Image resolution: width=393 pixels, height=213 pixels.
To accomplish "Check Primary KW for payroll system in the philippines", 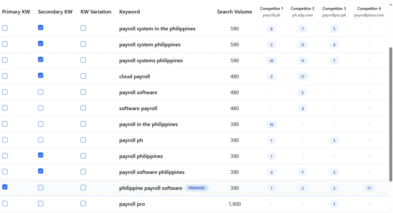I will coord(5,28).
